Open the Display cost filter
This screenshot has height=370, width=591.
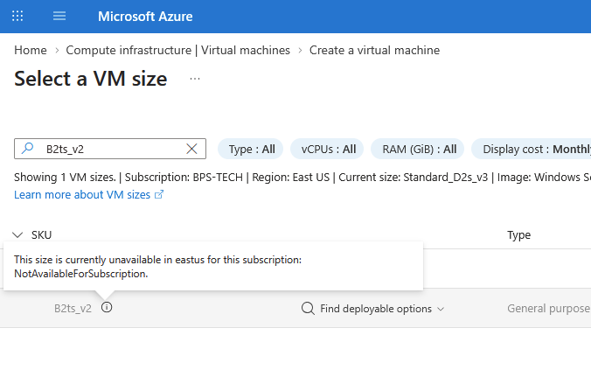pos(532,149)
